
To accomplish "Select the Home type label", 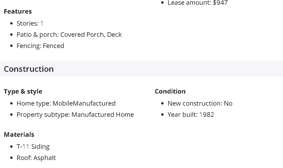I will pyautogui.click(x=33, y=103).
